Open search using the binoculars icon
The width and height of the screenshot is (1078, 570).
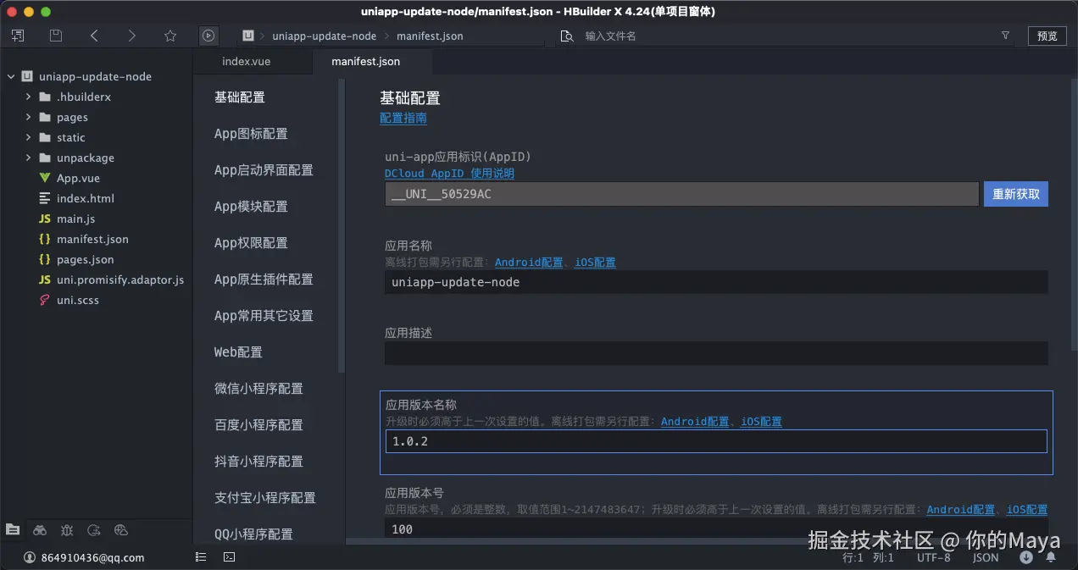pyautogui.click(x=40, y=530)
